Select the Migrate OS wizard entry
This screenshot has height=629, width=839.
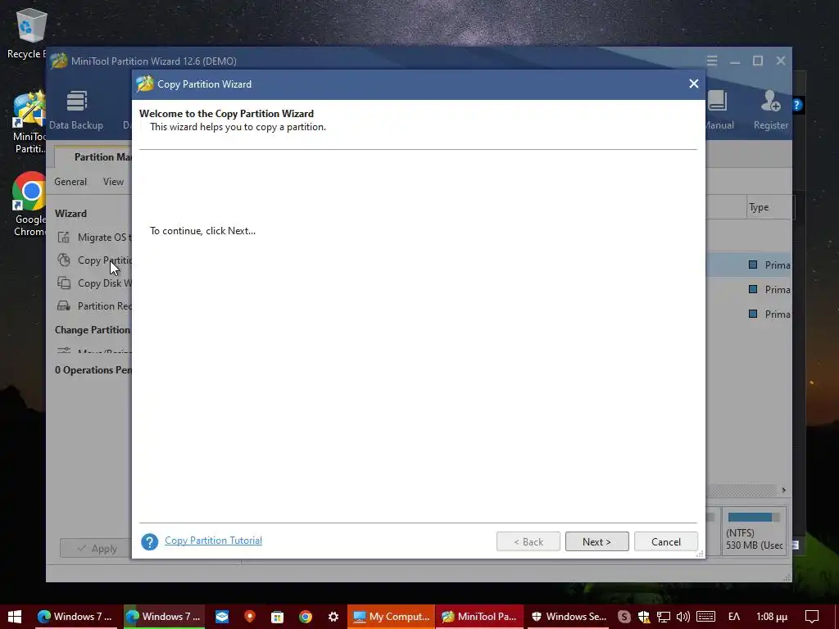[93, 237]
